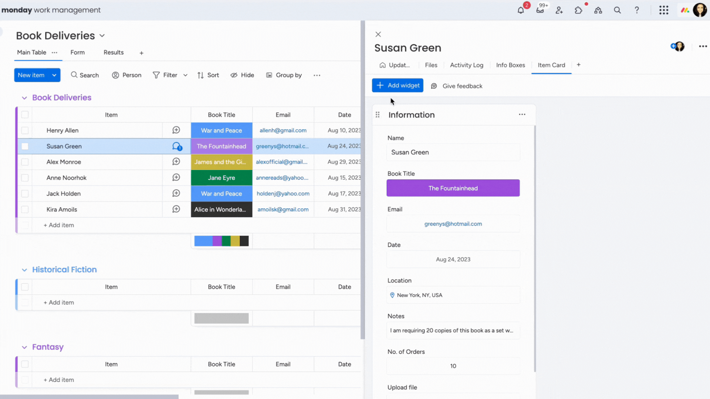This screenshot has height=399, width=710.
Task: Select all items in Book Deliveries group
Action: pos(25,115)
